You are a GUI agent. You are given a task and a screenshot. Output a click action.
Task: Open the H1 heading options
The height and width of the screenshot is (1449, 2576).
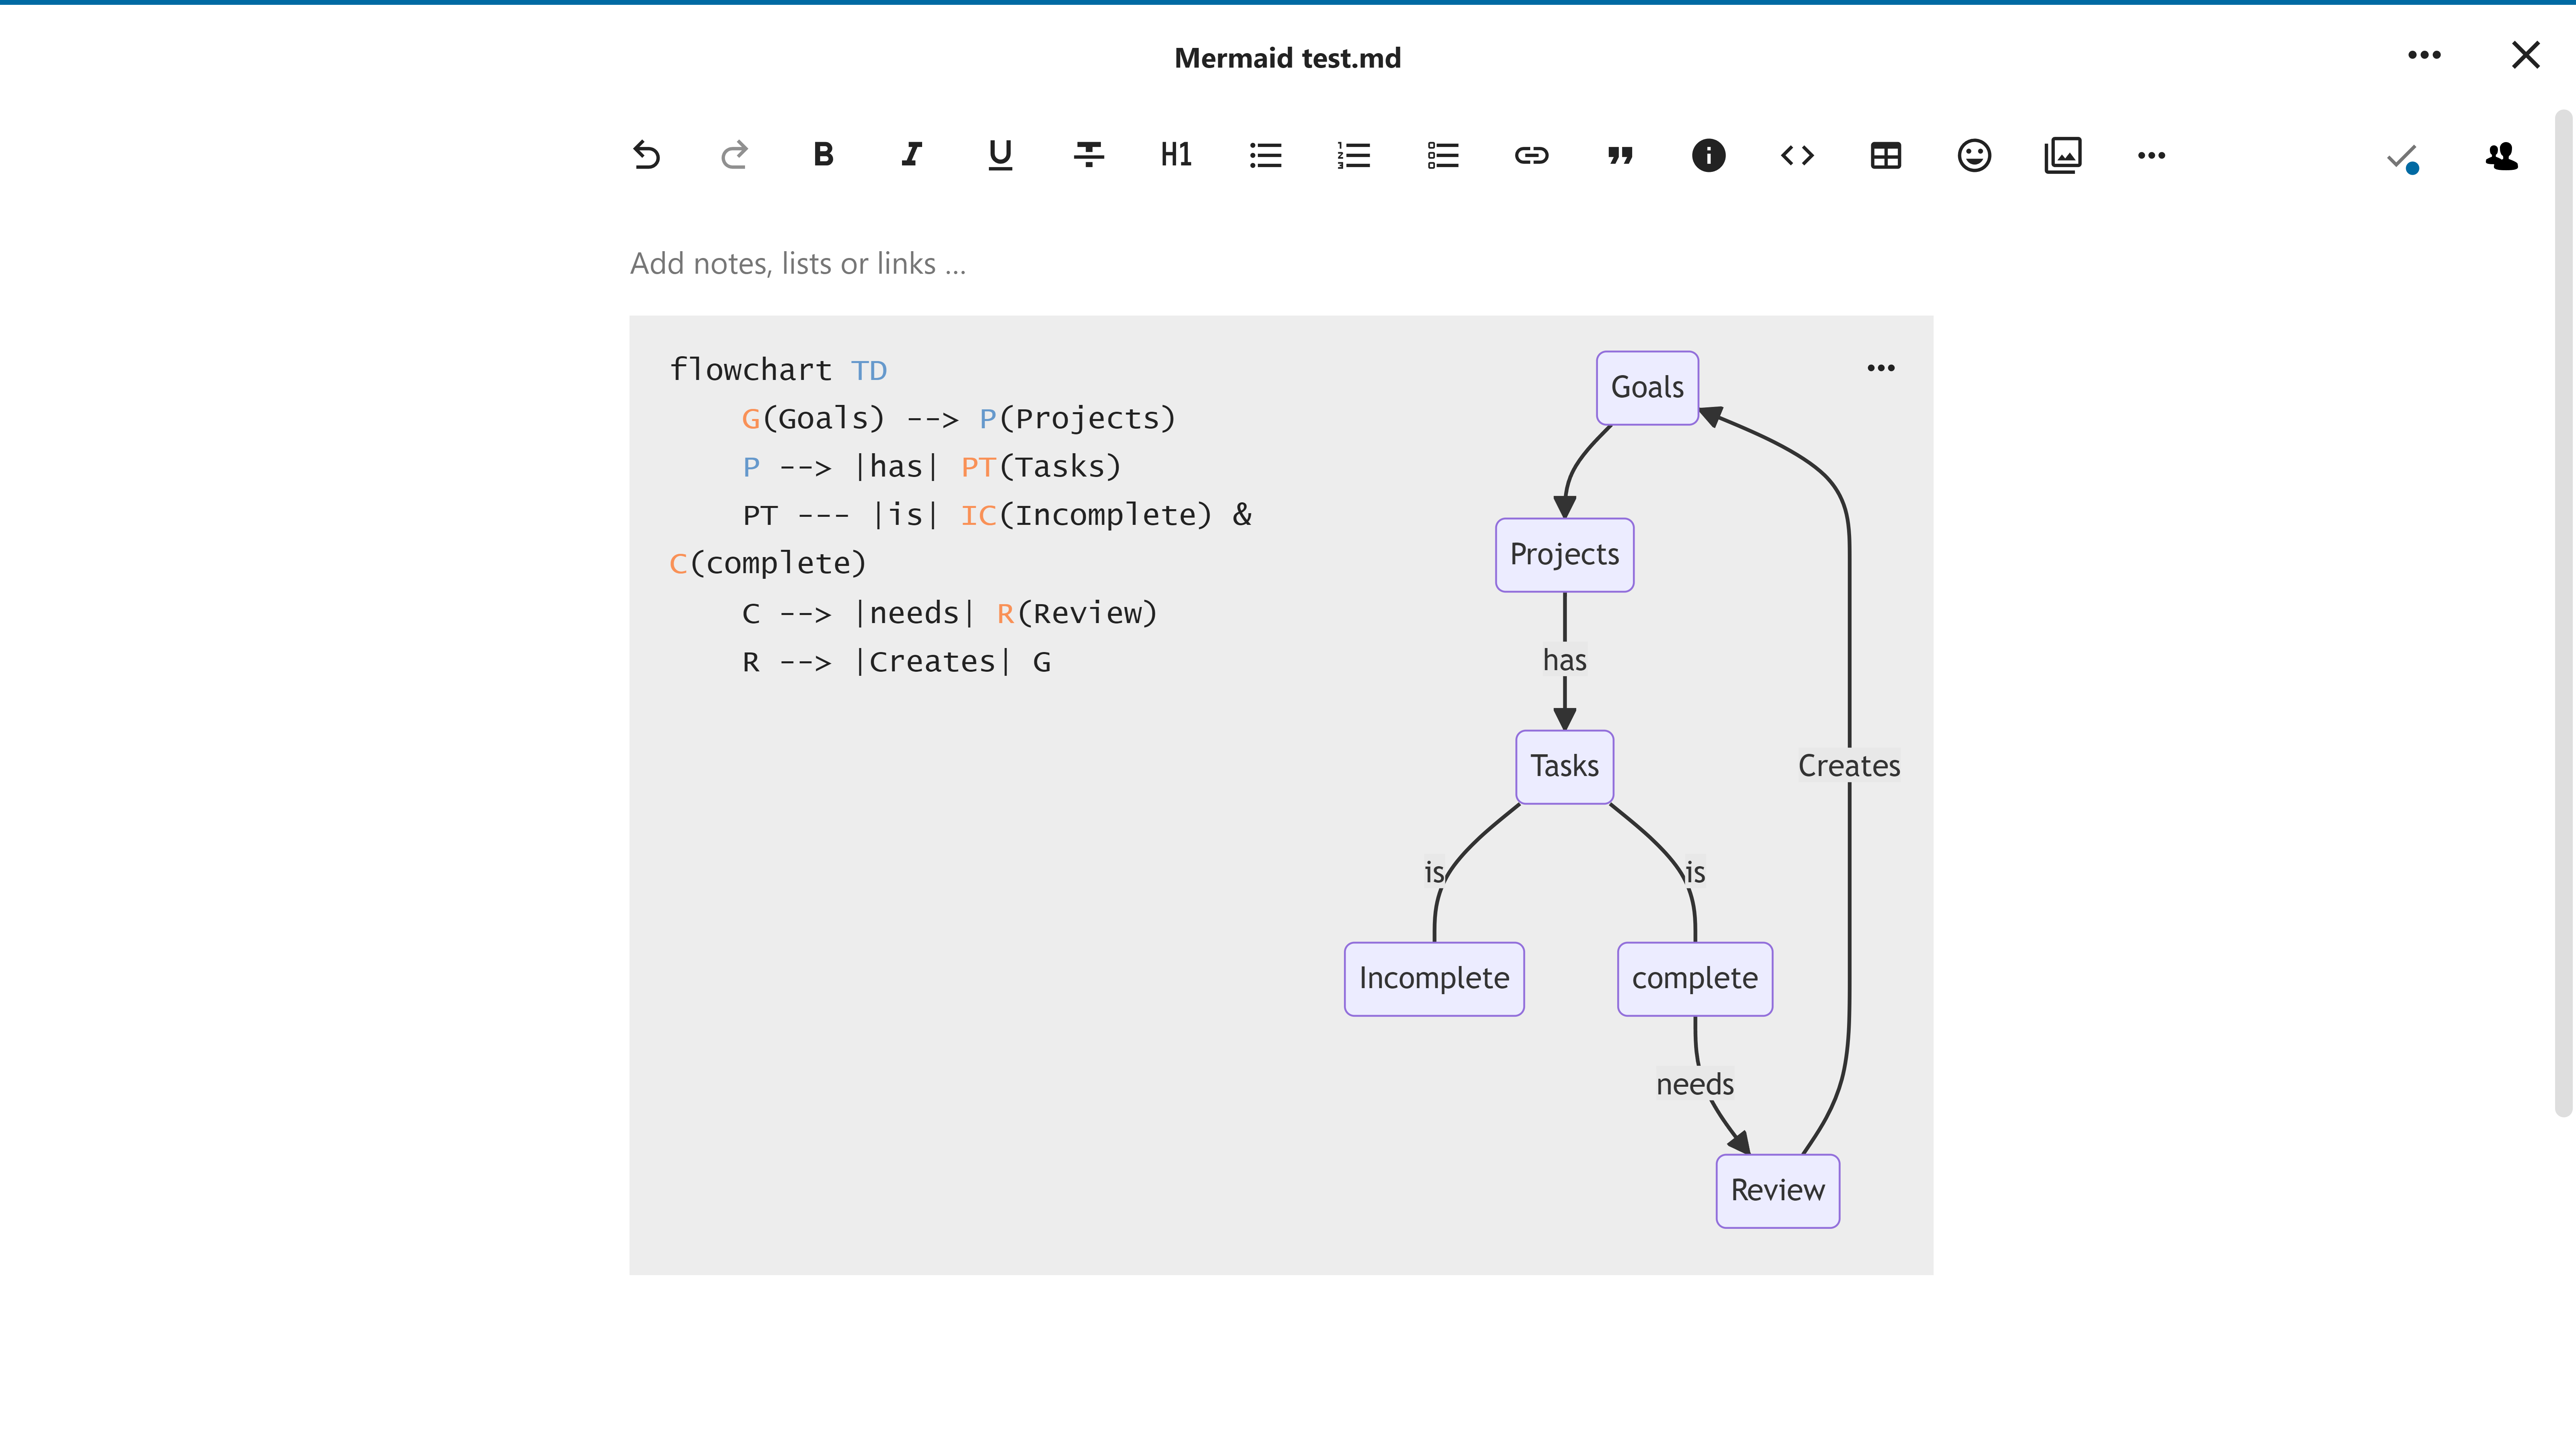1176,155
